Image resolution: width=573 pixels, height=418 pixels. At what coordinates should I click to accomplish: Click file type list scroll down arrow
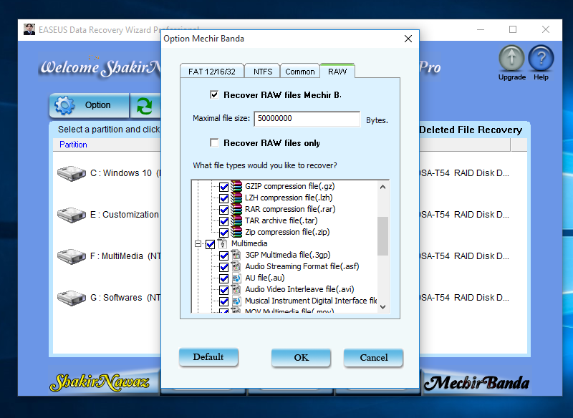pyautogui.click(x=382, y=307)
